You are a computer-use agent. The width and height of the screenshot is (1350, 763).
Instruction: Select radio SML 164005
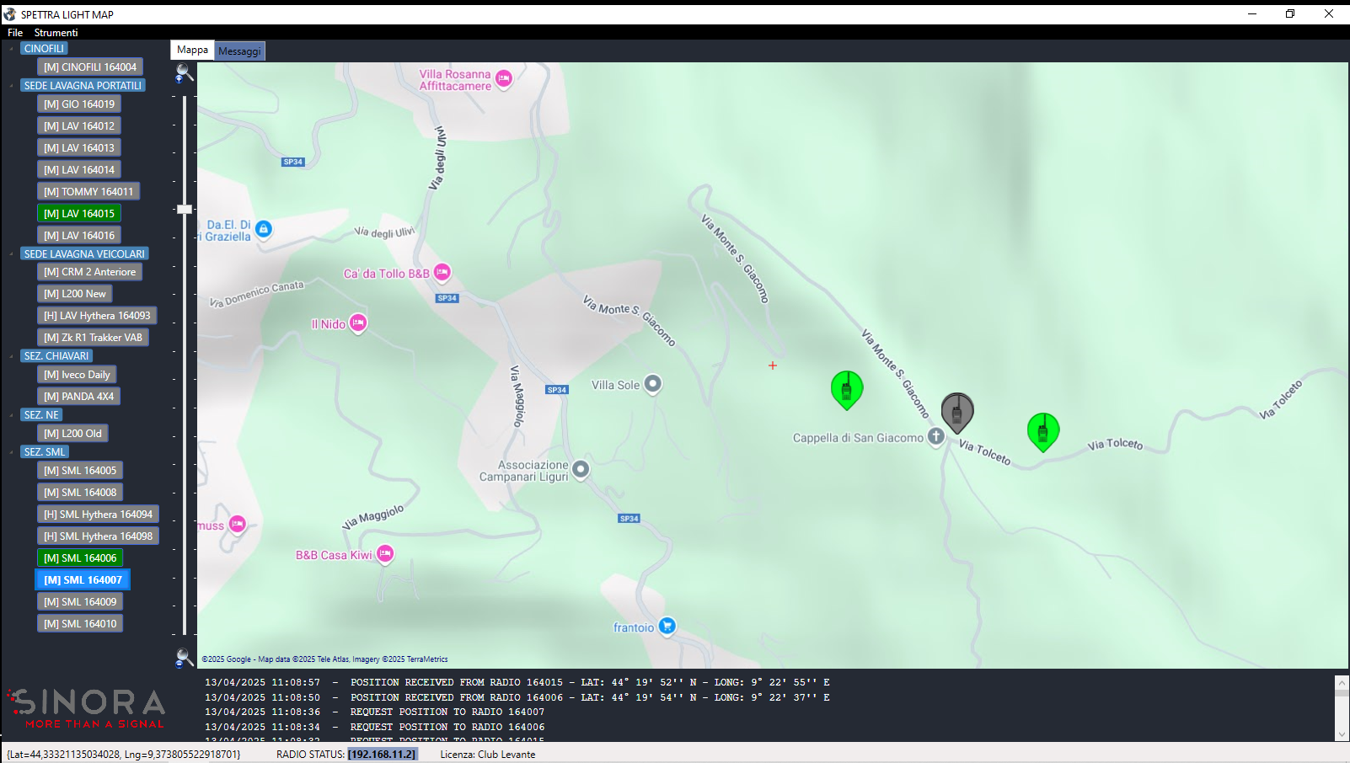tap(80, 471)
